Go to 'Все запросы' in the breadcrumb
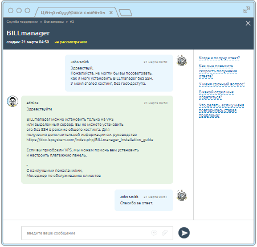Image resolution: width=257 pixels, height=247 pixels. pyautogui.click(x=54, y=22)
